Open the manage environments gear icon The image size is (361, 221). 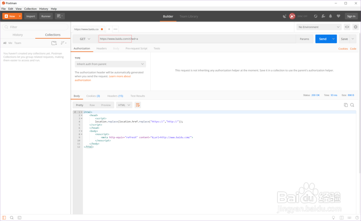click(x=356, y=27)
